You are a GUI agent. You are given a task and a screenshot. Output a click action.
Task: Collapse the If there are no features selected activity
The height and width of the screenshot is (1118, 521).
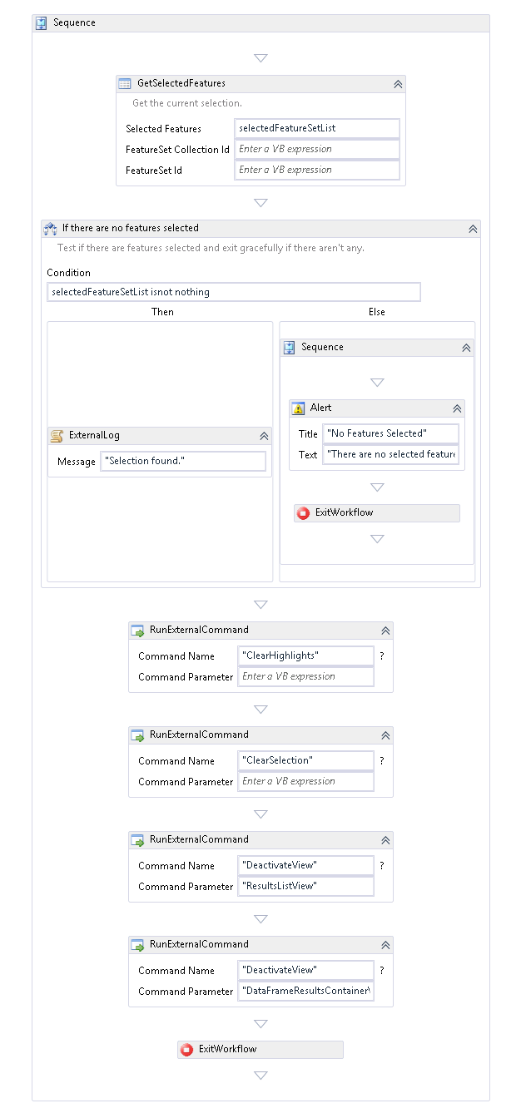coord(473,229)
